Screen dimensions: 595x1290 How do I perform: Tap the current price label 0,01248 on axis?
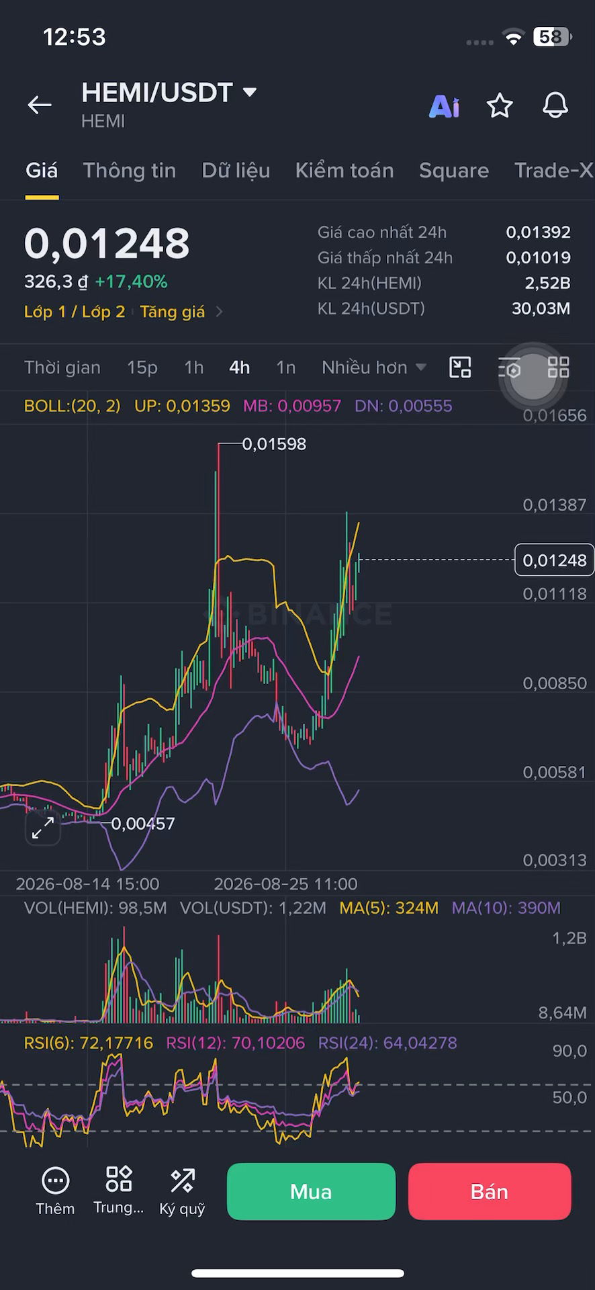pyautogui.click(x=554, y=560)
